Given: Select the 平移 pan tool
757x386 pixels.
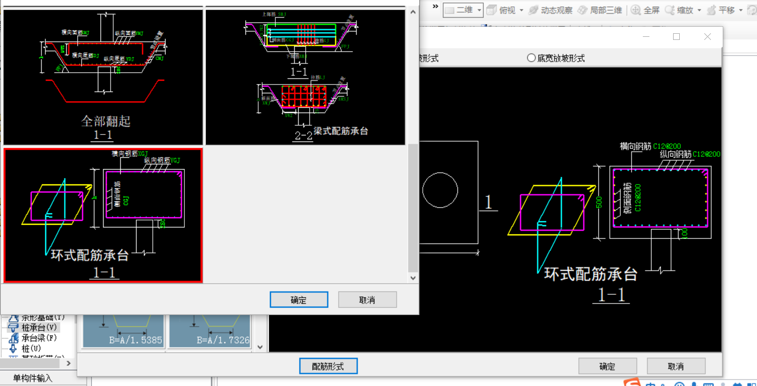Looking at the screenshot, I should (x=721, y=10).
